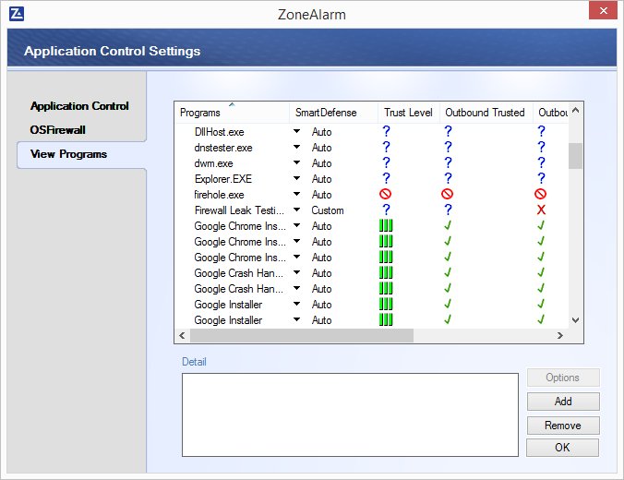Sort by the Trust Level column header
This screenshot has height=480, width=624.
pos(409,113)
